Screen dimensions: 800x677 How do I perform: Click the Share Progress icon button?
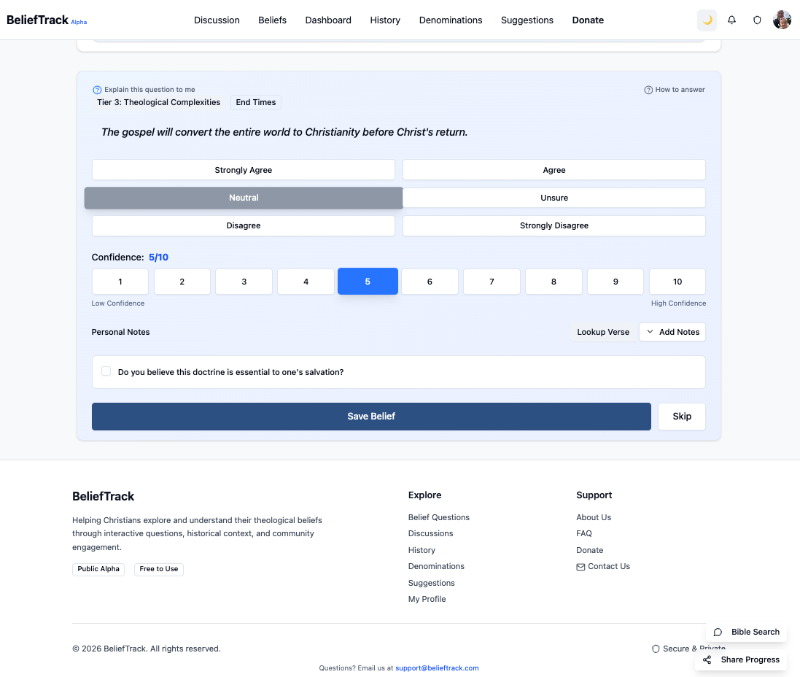click(706, 659)
